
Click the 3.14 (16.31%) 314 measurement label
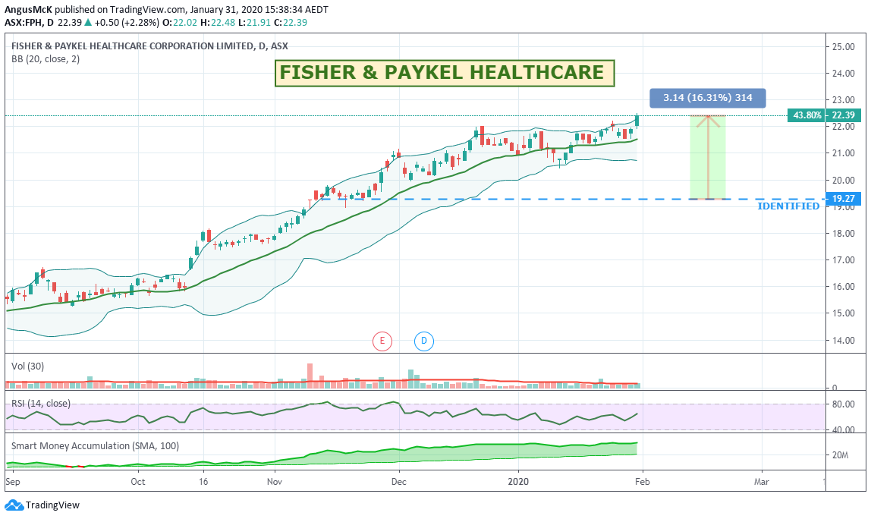[x=708, y=98]
